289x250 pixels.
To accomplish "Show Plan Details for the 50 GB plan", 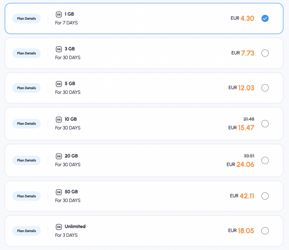I will tap(27, 196).
